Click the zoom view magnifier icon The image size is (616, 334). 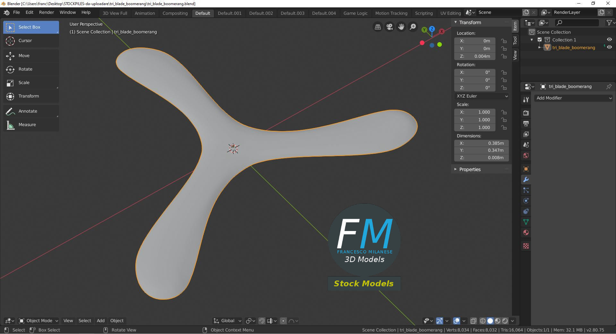pos(413,27)
